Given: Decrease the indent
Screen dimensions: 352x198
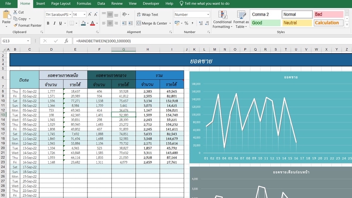Looking at the screenshot, I should [x=124, y=23].
